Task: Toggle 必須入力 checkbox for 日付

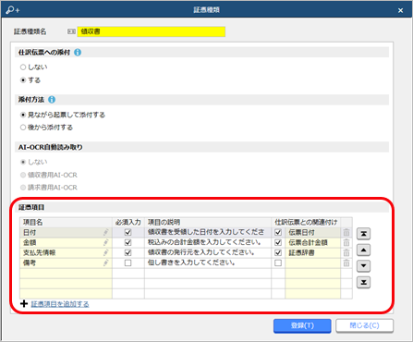Action: (x=128, y=232)
